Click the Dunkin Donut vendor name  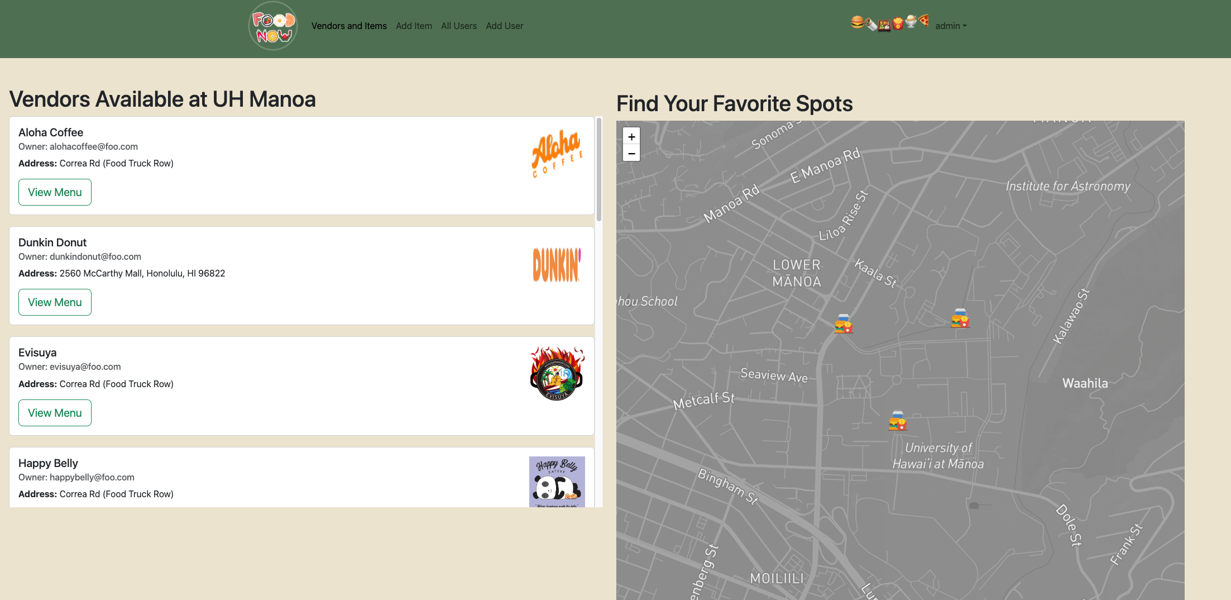tap(52, 242)
